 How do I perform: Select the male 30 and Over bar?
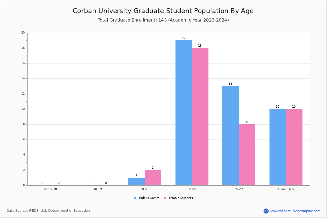click(278, 147)
